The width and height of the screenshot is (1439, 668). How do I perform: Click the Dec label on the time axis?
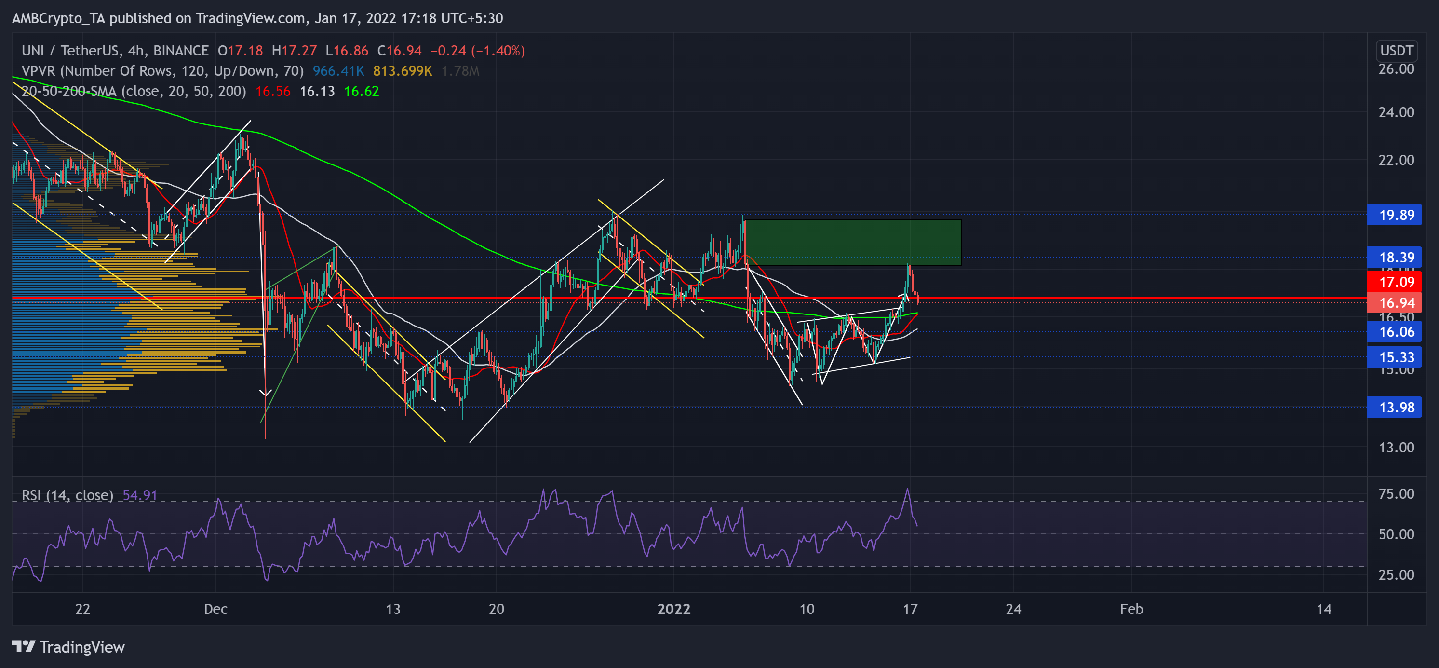click(217, 610)
